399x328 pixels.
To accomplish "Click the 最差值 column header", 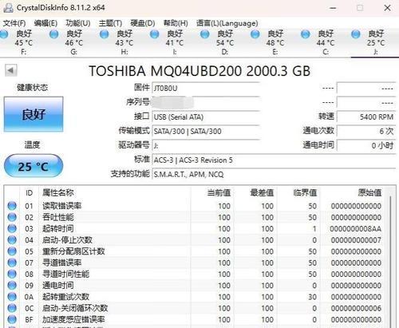I will pos(255,193).
